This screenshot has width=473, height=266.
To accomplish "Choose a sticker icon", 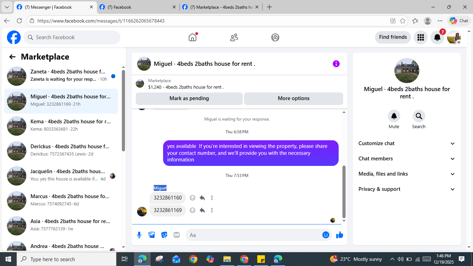I will point(164,235).
